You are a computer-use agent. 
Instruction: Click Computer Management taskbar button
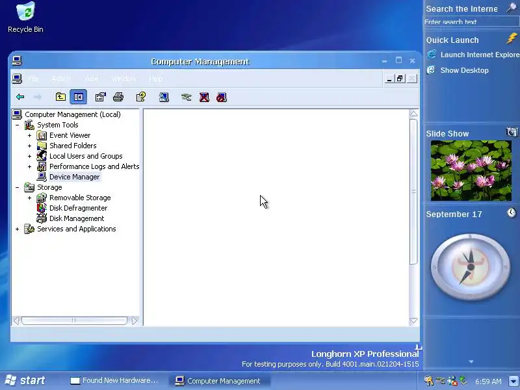[220, 381]
